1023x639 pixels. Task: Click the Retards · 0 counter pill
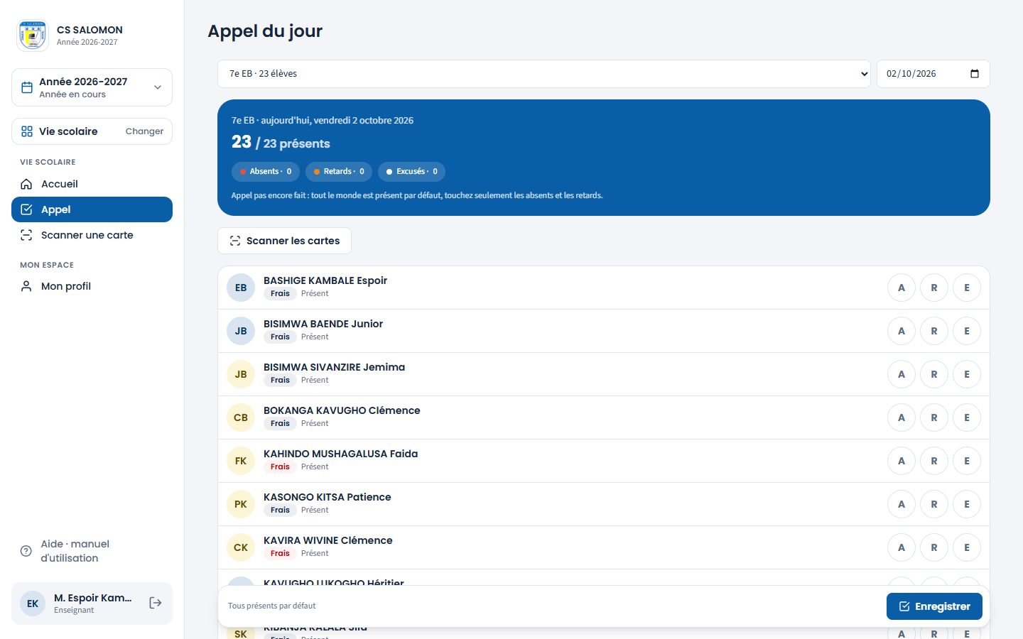tap(339, 172)
